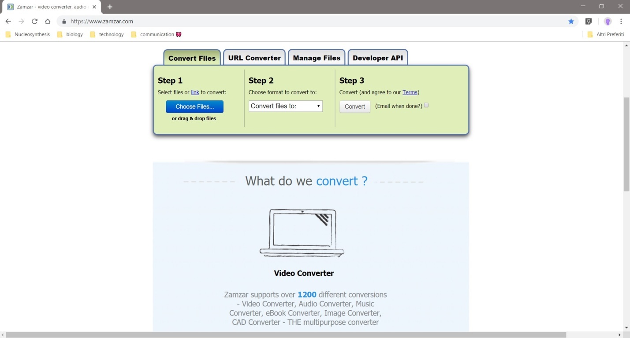Open the communication bookmark folder
This screenshot has height=338, width=630.
pos(157,34)
